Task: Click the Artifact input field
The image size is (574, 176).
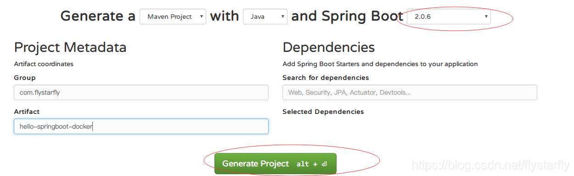Action: (141, 126)
